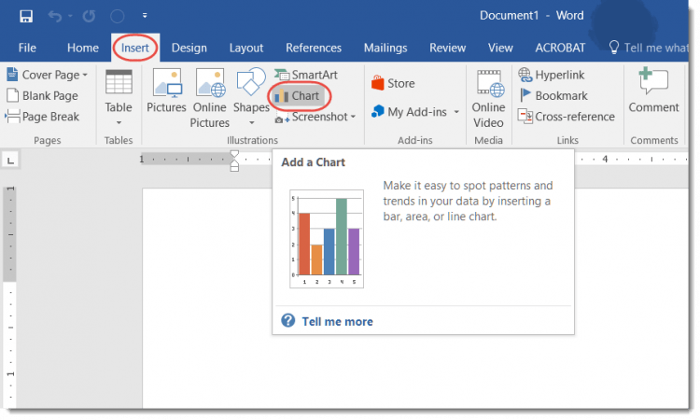Switch to the Home tab

82,48
